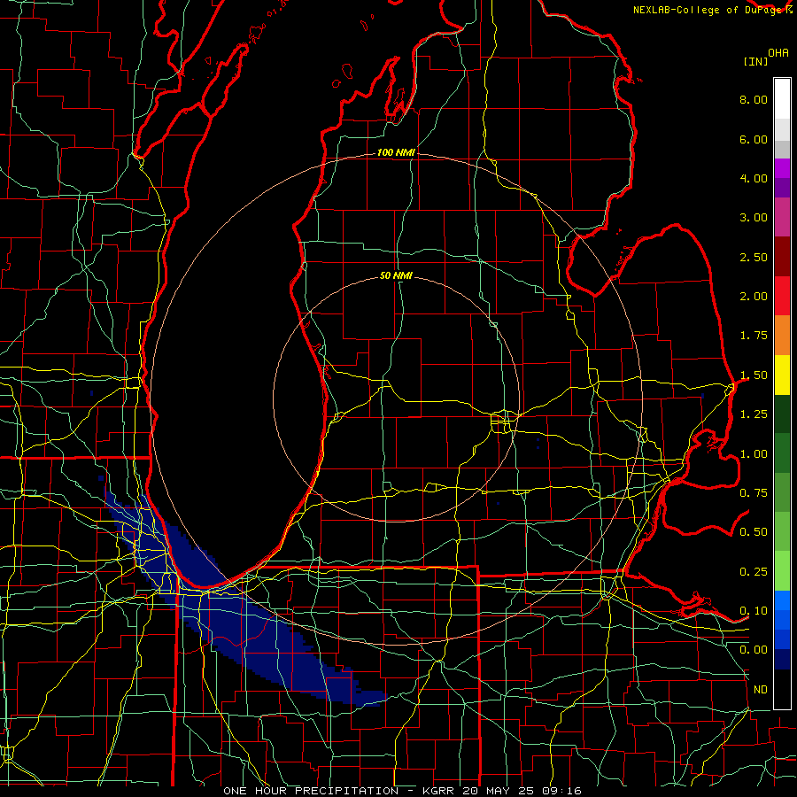Pick the white swatch beside 8.00
797x797 pixels.
point(782,99)
